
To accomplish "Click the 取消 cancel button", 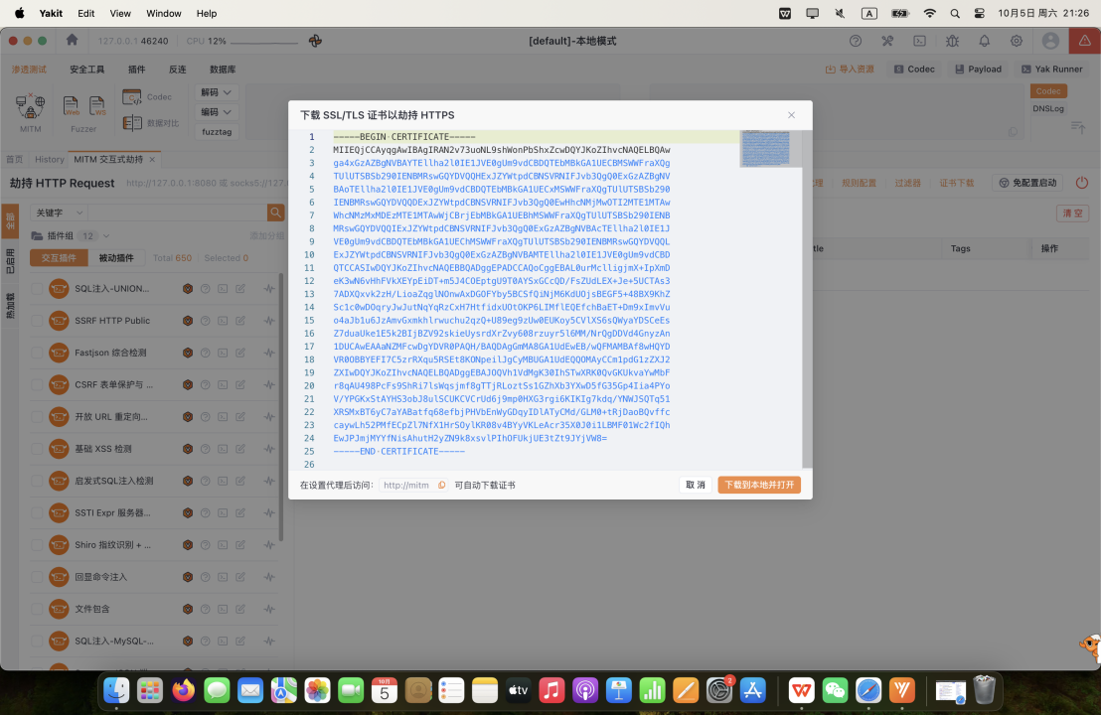I will click(696, 486).
